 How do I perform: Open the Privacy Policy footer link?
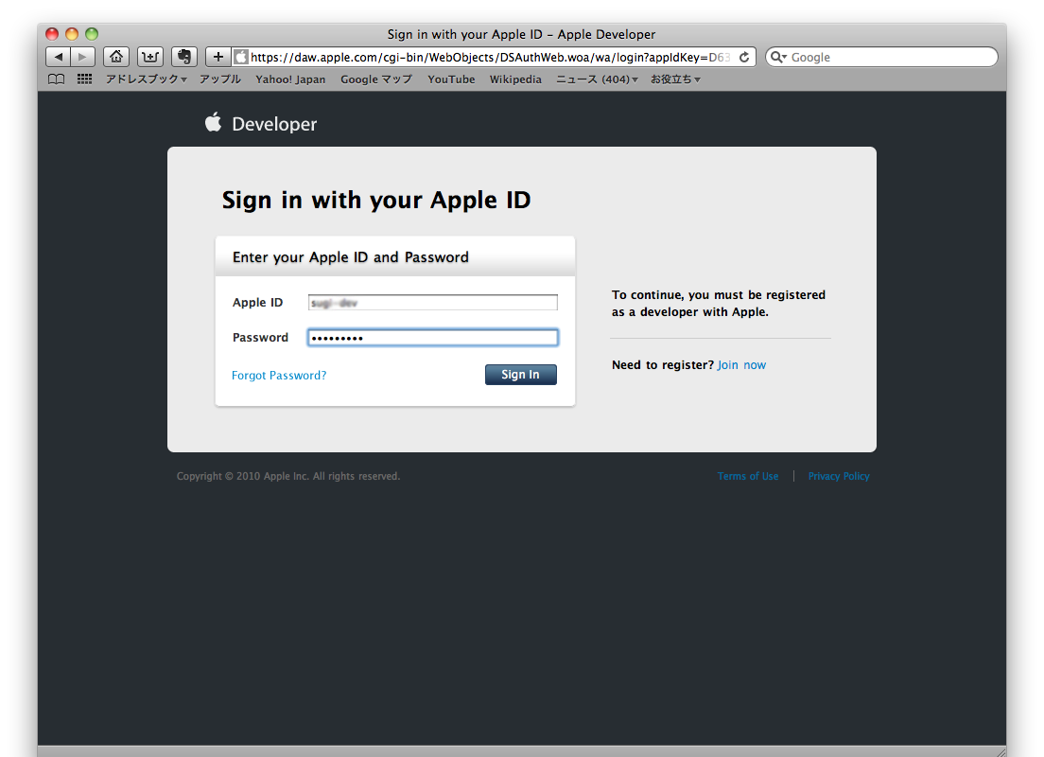[x=838, y=477]
